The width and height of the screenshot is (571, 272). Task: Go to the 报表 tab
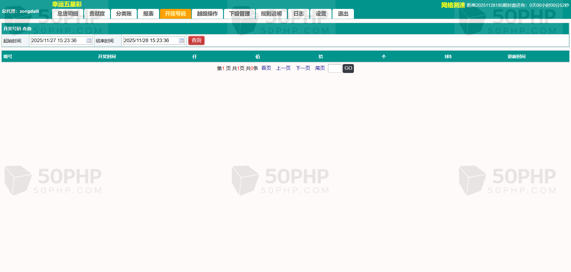pyautogui.click(x=148, y=14)
